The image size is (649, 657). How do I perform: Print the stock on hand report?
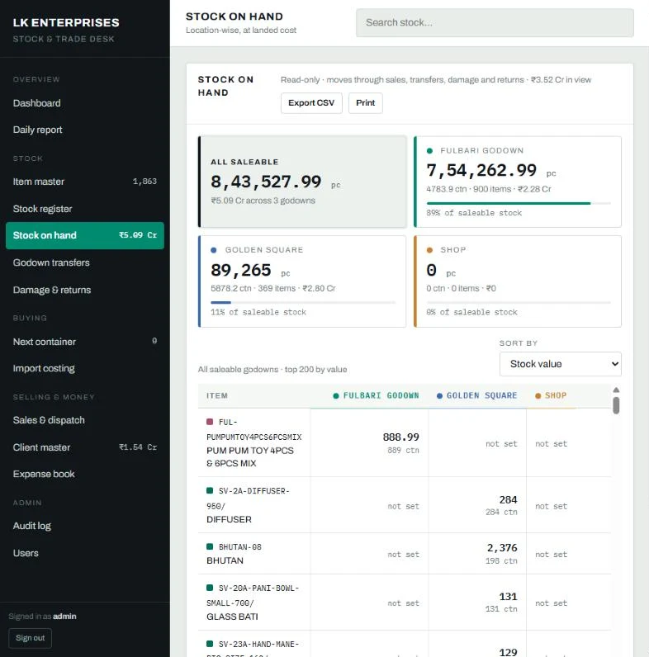365,103
